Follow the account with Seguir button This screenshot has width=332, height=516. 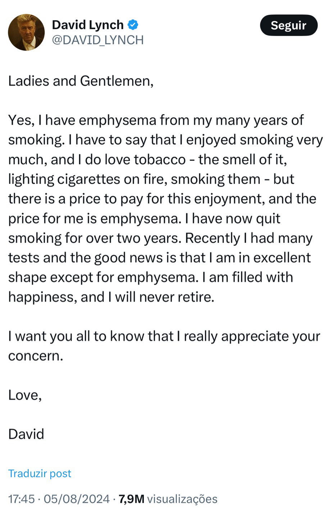click(x=288, y=25)
